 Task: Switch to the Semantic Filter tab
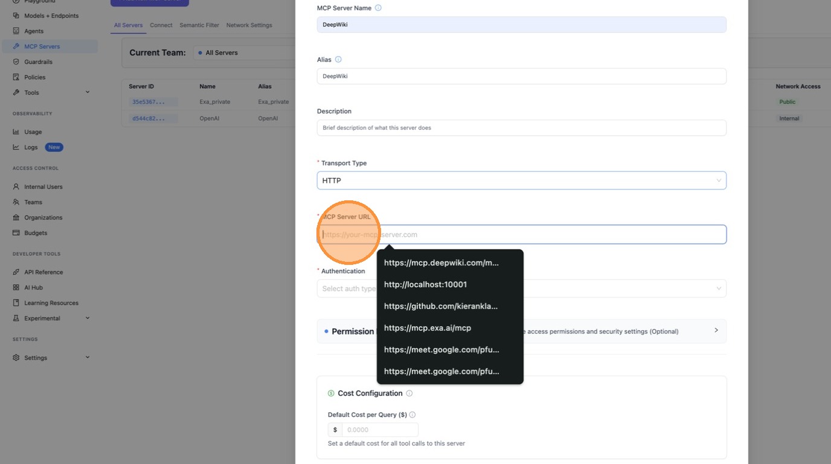199,25
